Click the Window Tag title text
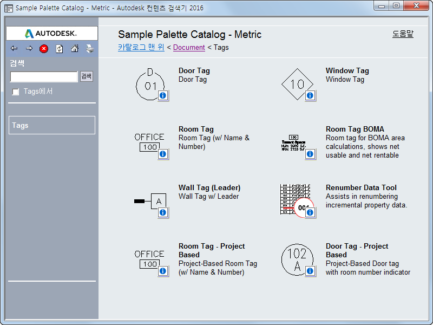433x325 pixels. pyautogui.click(x=347, y=71)
